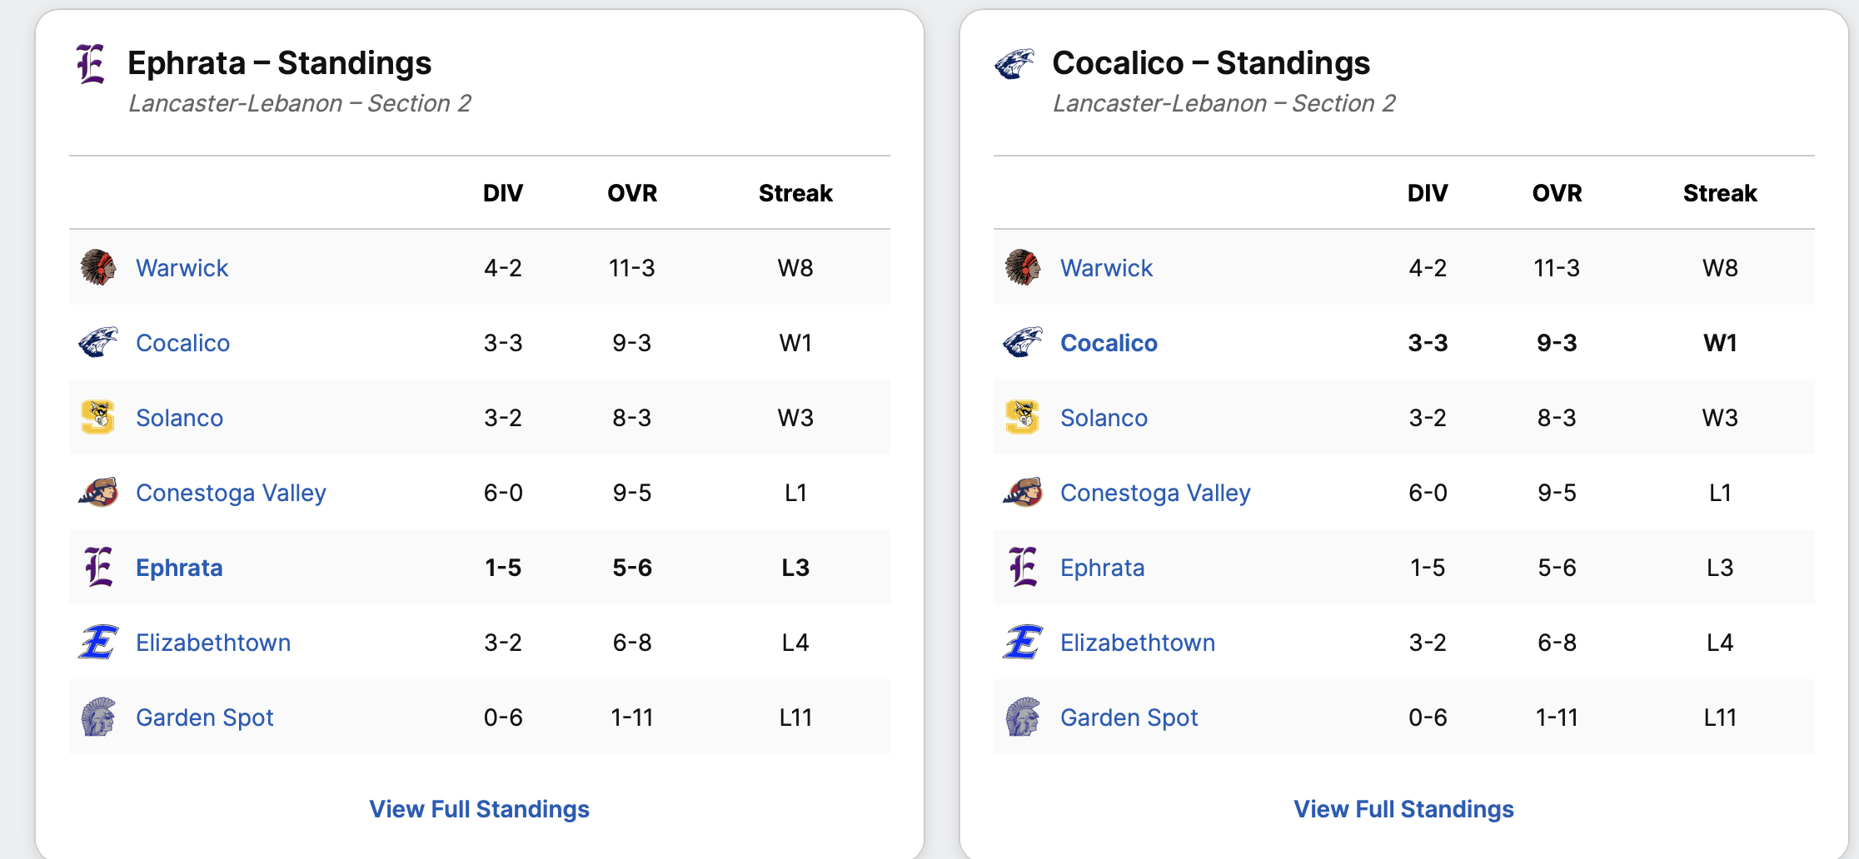Click Ephrata logo row icon in Cocalico standings

click(1023, 567)
